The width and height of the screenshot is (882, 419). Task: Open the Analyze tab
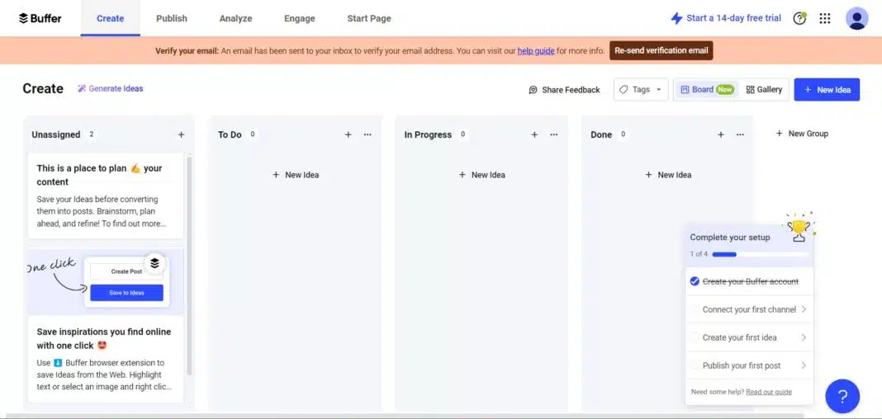point(235,18)
